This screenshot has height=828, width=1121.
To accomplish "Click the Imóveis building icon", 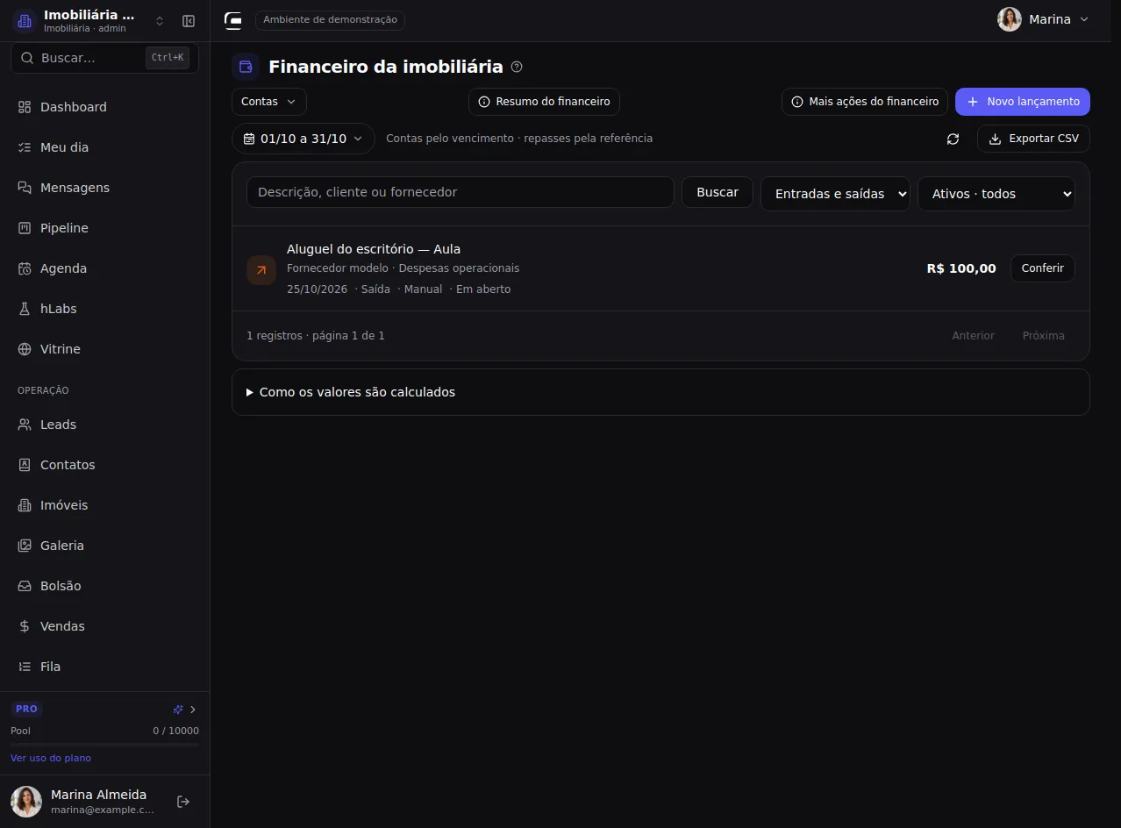I will click(25, 505).
